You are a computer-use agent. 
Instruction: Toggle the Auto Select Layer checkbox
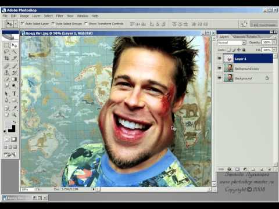click(x=22, y=24)
